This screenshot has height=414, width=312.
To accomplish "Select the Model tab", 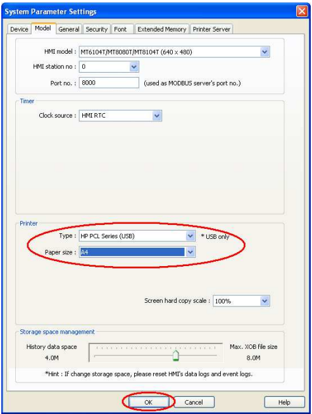I will click(43, 28).
